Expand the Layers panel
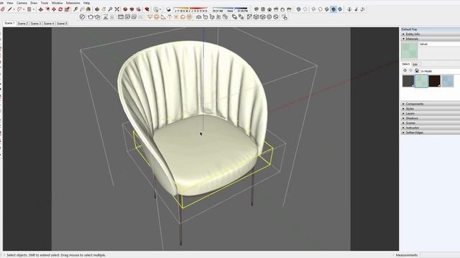460x258 pixels. click(431, 113)
